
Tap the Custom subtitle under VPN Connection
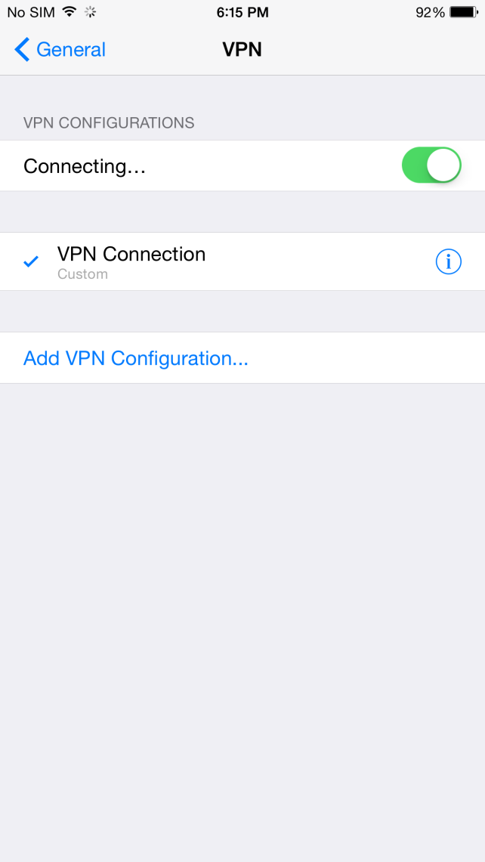click(82, 273)
